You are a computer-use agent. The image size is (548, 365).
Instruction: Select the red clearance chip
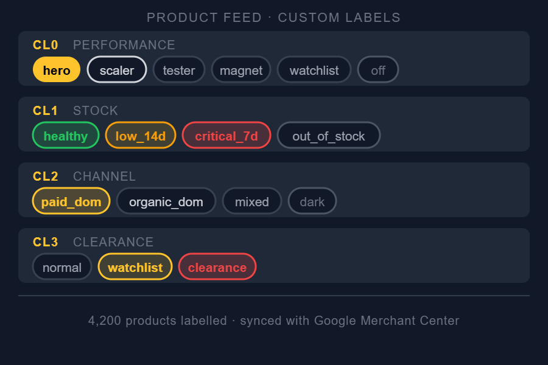pos(217,267)
